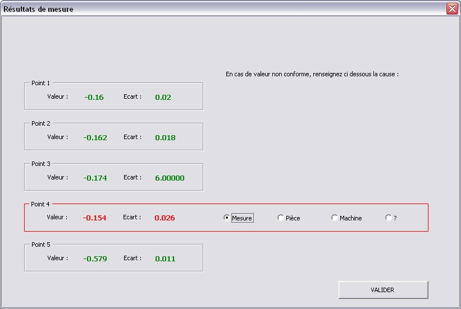
Task: Click the Résultats de mesure title bar
Action: coord(225,9)
